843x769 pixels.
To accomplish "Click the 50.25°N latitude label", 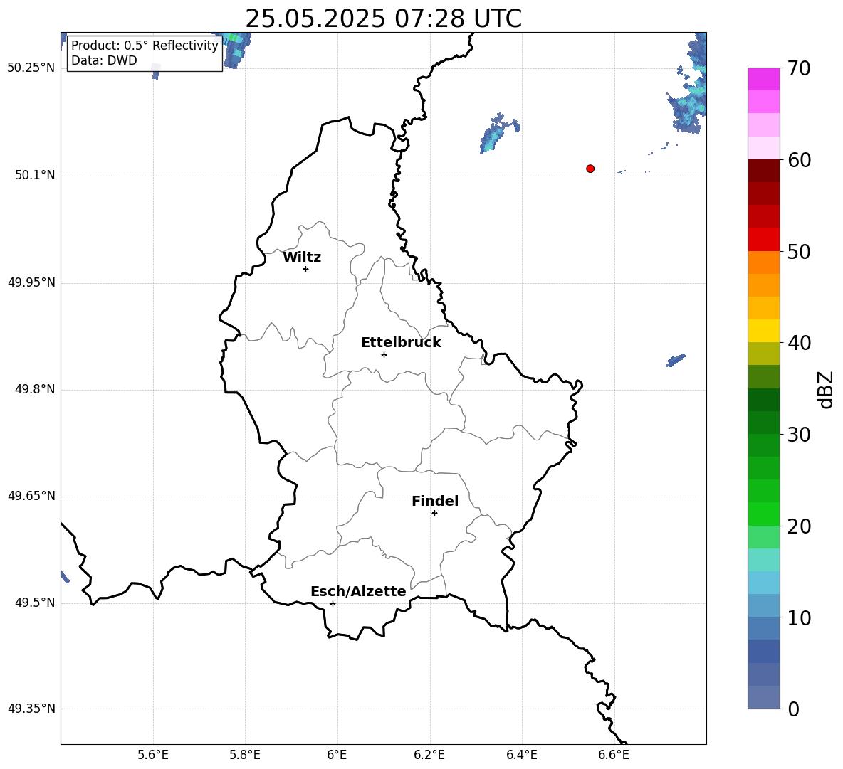I will coord(31,68).
